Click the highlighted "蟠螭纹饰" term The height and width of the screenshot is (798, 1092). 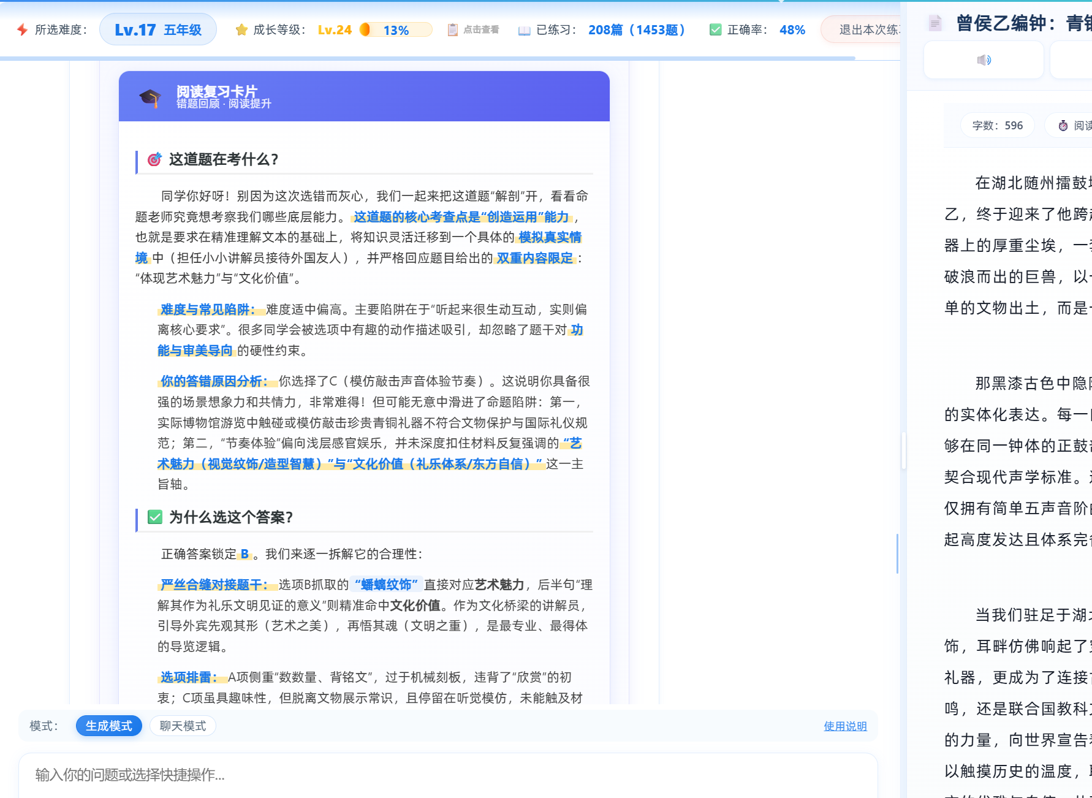pos(387,585)
